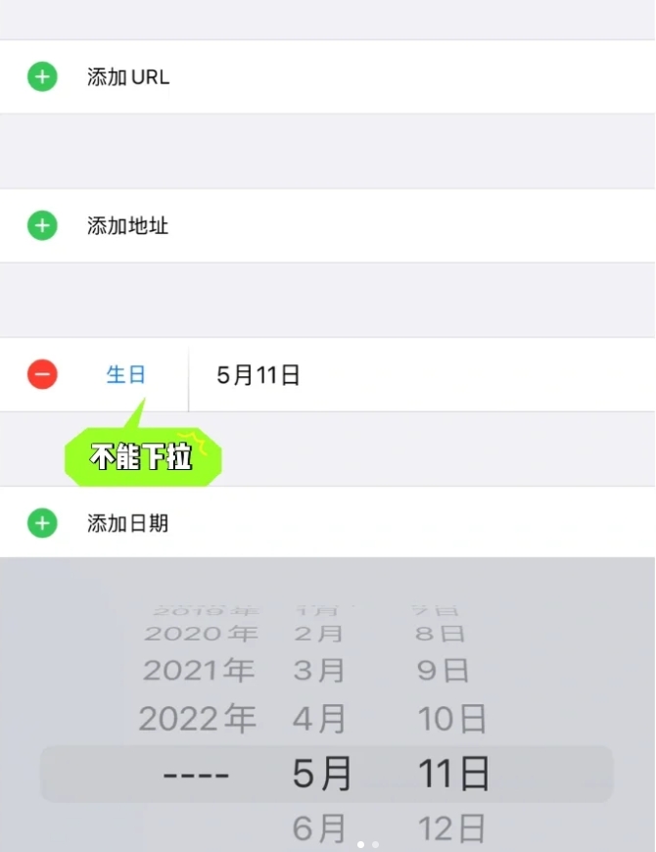Choose 6月 in the month wheel
Viewport: 656px width, 852px height.
pos(320,829)
